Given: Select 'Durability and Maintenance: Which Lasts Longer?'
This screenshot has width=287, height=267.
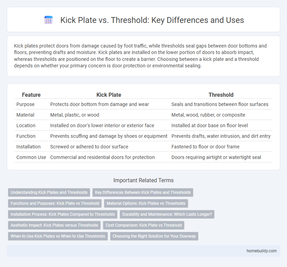Looking at the screenshot, I should tap(167, 214).
